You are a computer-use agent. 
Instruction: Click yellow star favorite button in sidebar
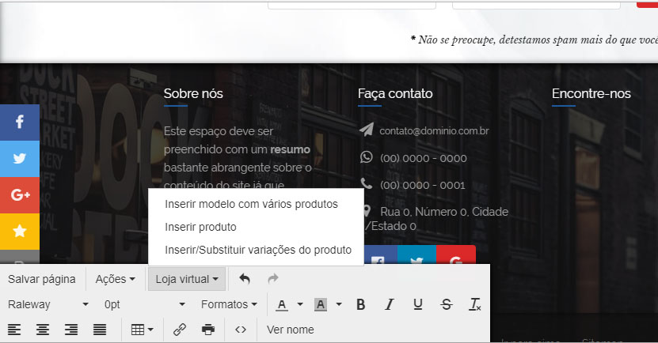coord(20,232)
